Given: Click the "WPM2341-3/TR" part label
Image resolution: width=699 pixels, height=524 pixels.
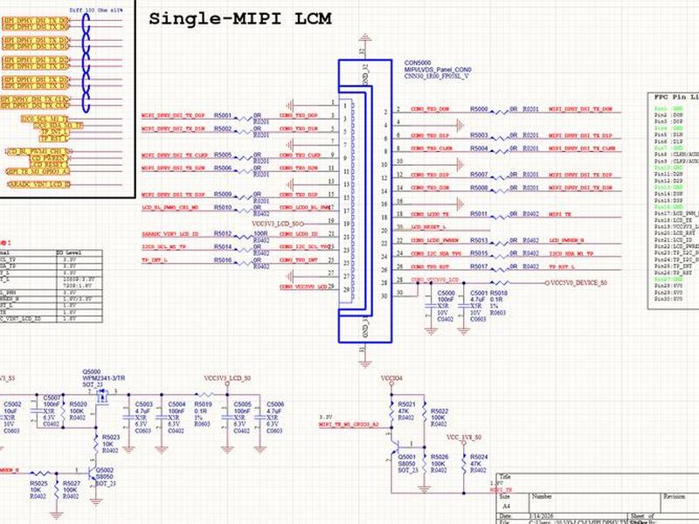Looking at the screenshot, I should click(x=103, y=378).
